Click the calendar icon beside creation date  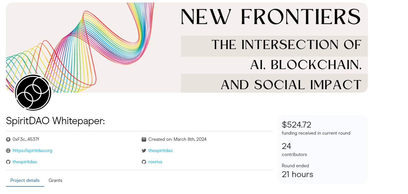(144, 139)
